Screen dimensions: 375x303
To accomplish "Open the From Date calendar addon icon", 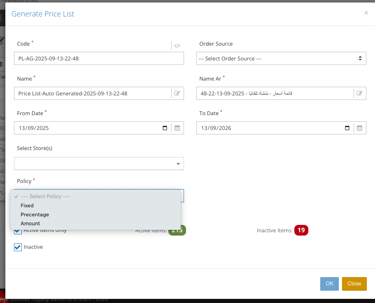I will (x=177, y=128).
